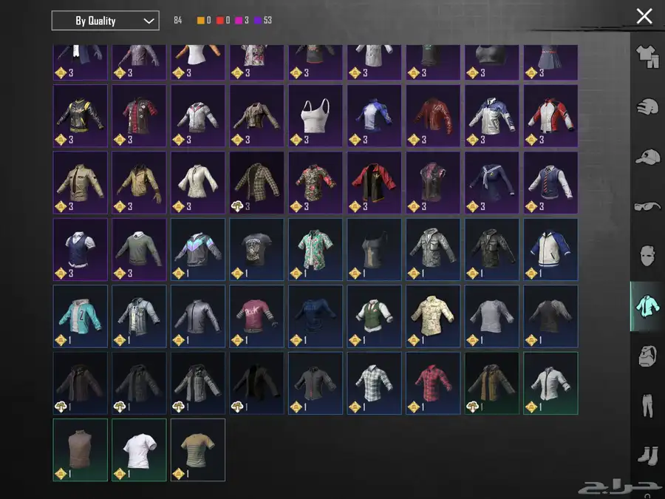Open the outfit sets category in sidebar
Screen dimensions: 665x499
point(647,56)
